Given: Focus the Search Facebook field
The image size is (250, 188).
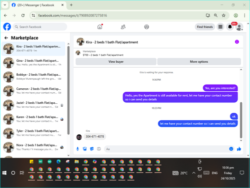Looking at the screenshot, I should (40, 27).
